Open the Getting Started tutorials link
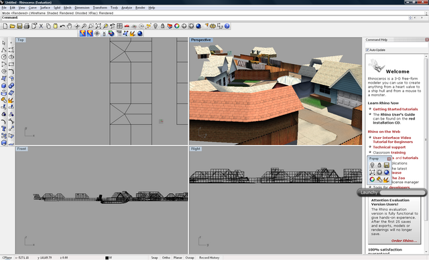Image resolution: width=429 pixels, height=260 pixels. 395,109
